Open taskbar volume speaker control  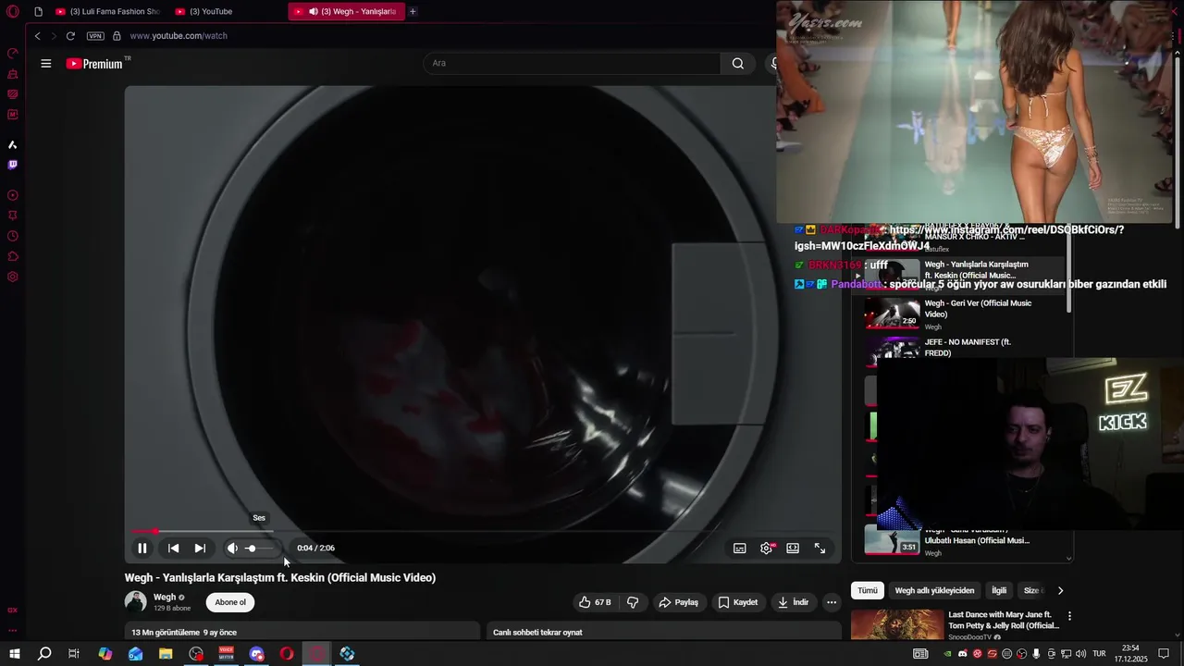1080,654
